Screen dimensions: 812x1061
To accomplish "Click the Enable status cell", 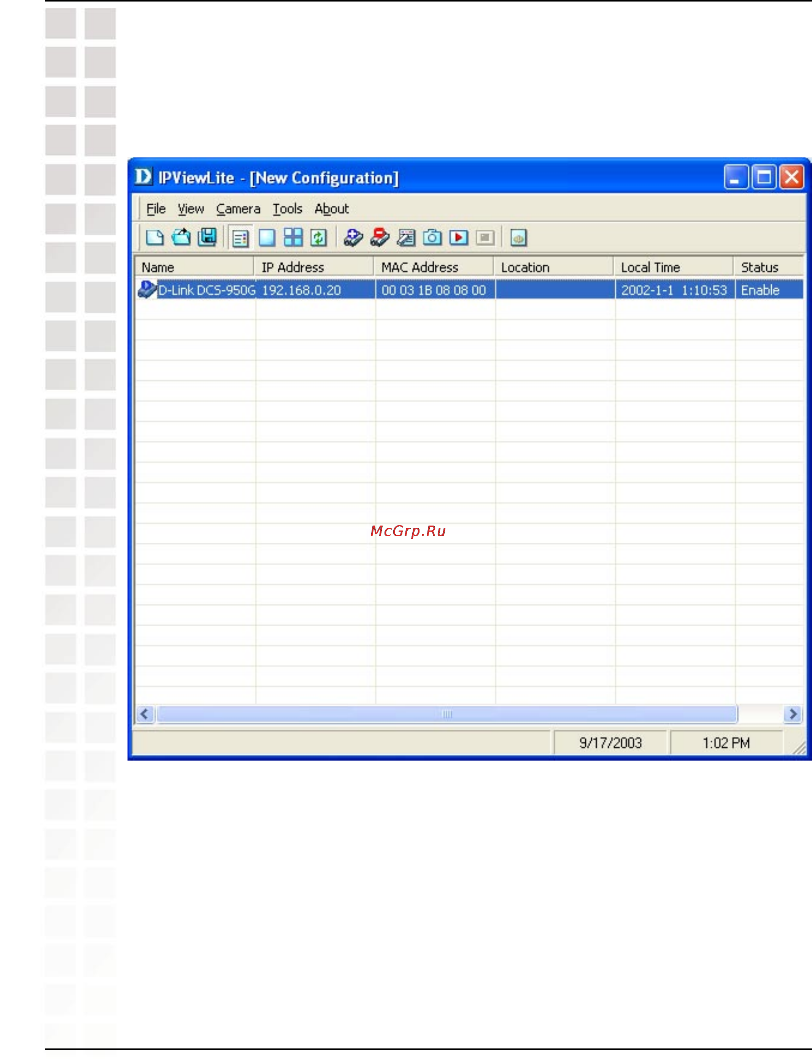I will click(x=769, y=290).
